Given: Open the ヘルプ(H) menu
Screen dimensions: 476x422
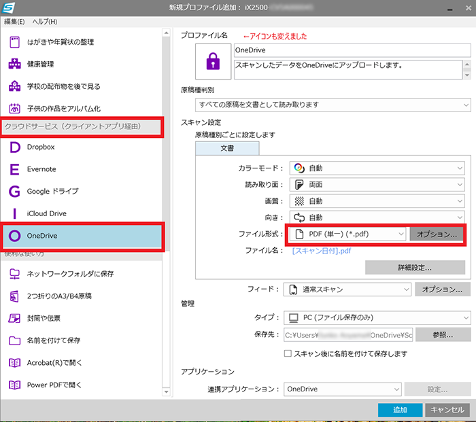Looking at the screenshot, I should click(45, 22).
